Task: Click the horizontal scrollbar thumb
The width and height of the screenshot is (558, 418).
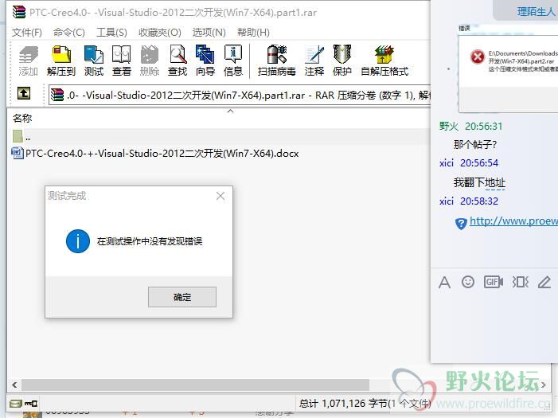Action: click(x=195, y=385)
